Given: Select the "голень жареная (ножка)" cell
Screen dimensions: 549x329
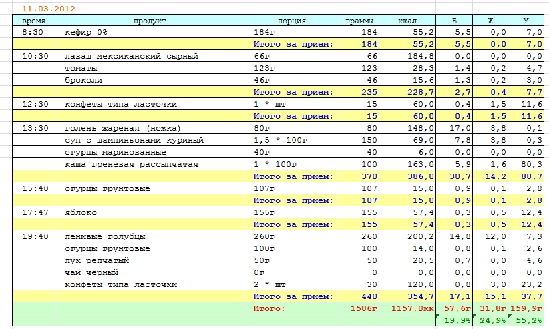Looking at the screenshot, I should click(x=150, y=128).
